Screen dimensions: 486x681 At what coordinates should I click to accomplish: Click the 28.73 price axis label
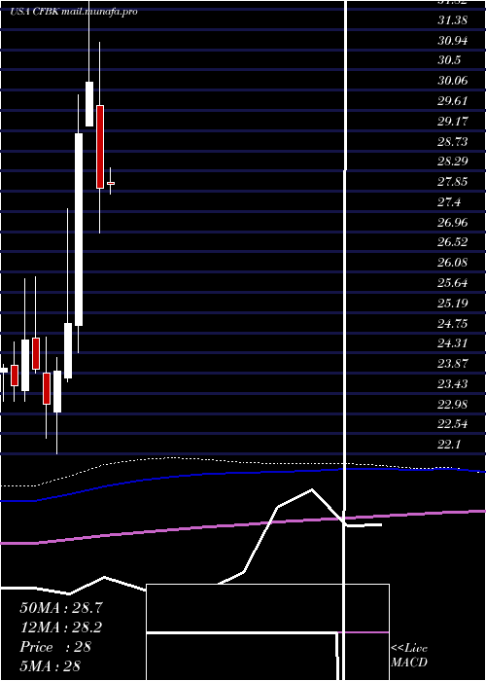click(x=453, y=141)
